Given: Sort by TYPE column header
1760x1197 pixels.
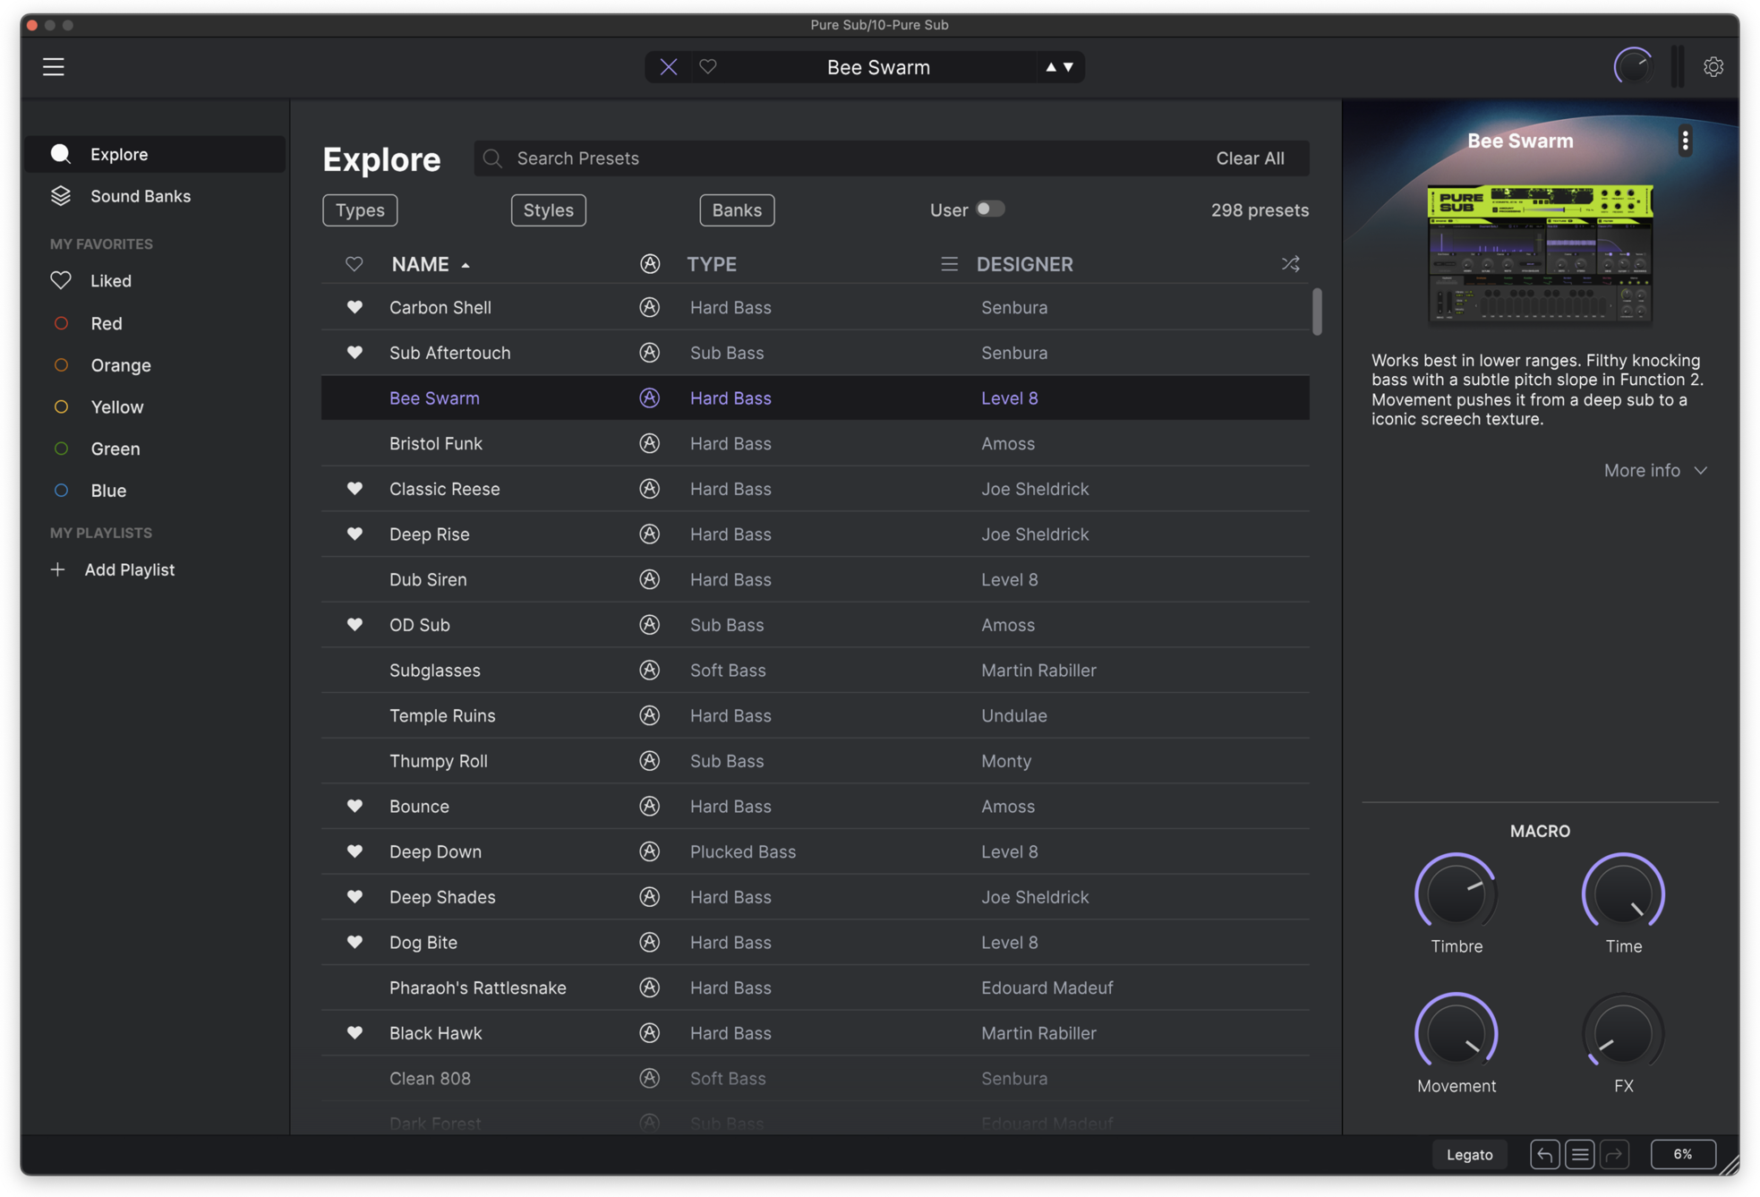Looking at the screenshot, I should 712,264.
